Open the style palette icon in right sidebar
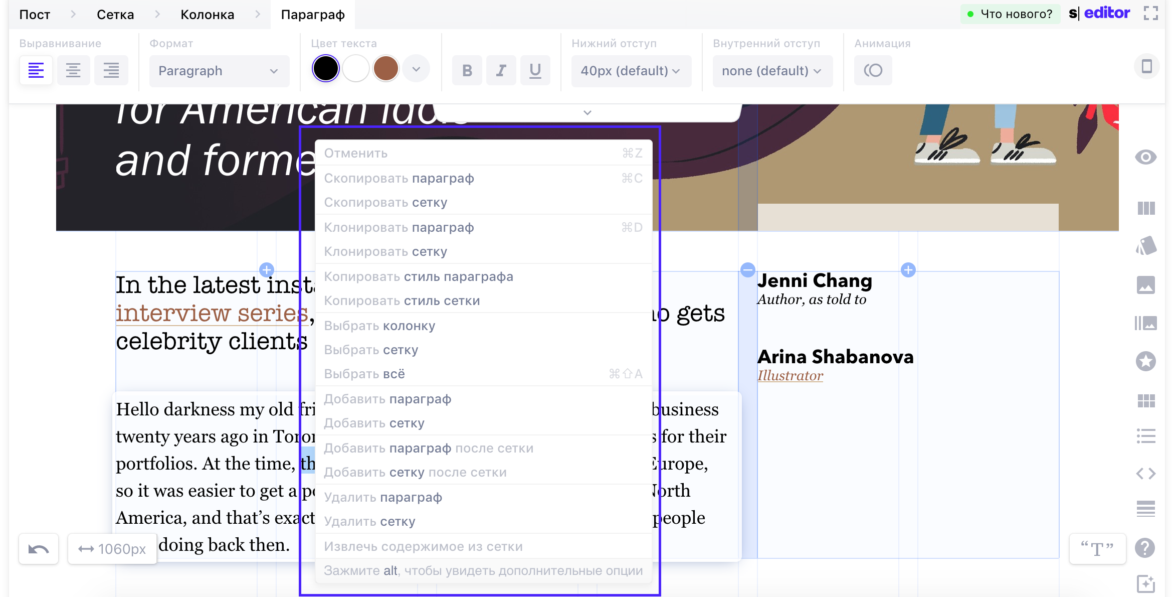The image size is (1176, 597). click(x=1146, y=246)
